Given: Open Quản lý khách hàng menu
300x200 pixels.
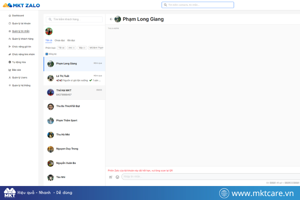Looking at the screenshot, I should click(23, 39).
